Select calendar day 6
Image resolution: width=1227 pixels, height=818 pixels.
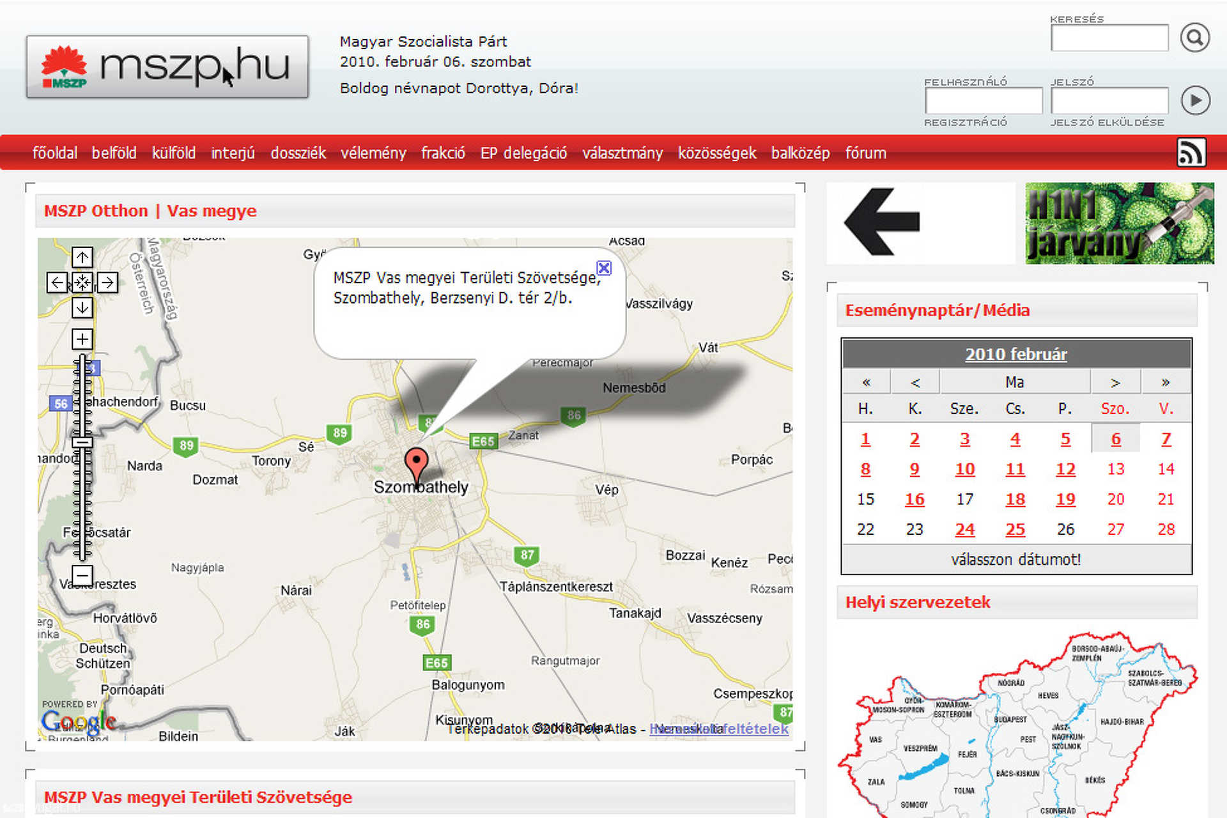tap(1116, 439)
